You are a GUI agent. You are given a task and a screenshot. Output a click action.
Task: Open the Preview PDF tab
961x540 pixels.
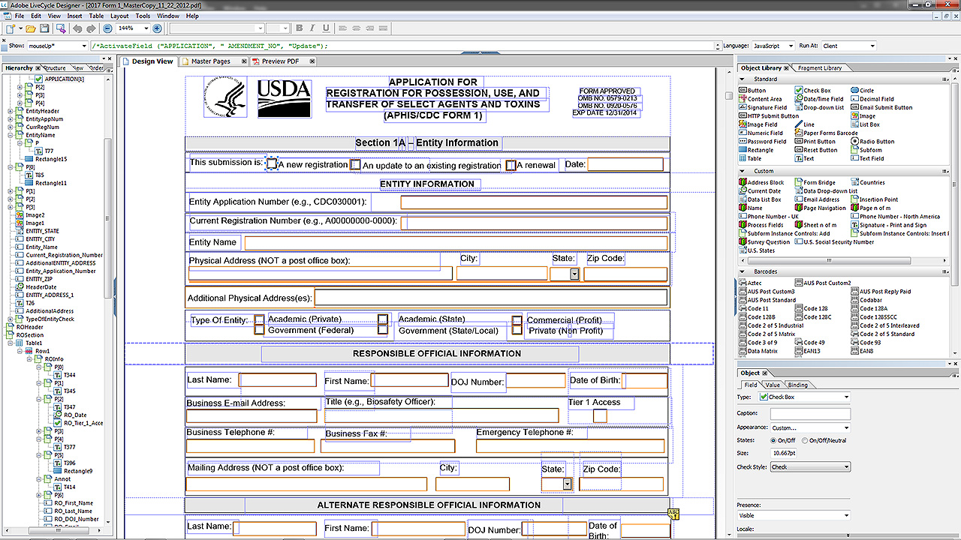[x=279, y=61]
